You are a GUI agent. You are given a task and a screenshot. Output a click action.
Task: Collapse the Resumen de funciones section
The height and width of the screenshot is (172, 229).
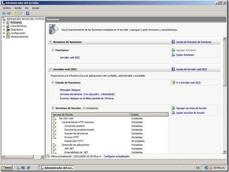click(x=50, y=42)
